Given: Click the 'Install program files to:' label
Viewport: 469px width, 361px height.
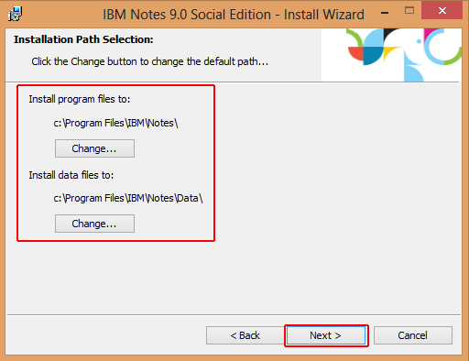Looking at the screenshot, I should (x=80, y=99).
